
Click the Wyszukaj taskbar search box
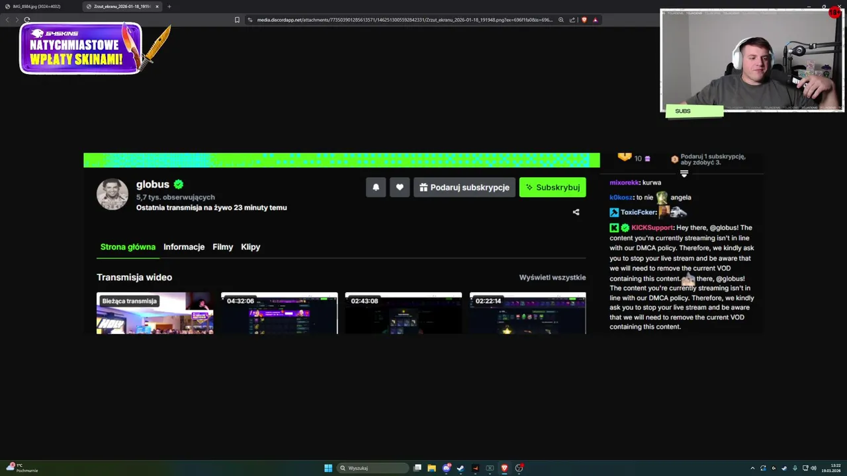click(x=373, y=468)
